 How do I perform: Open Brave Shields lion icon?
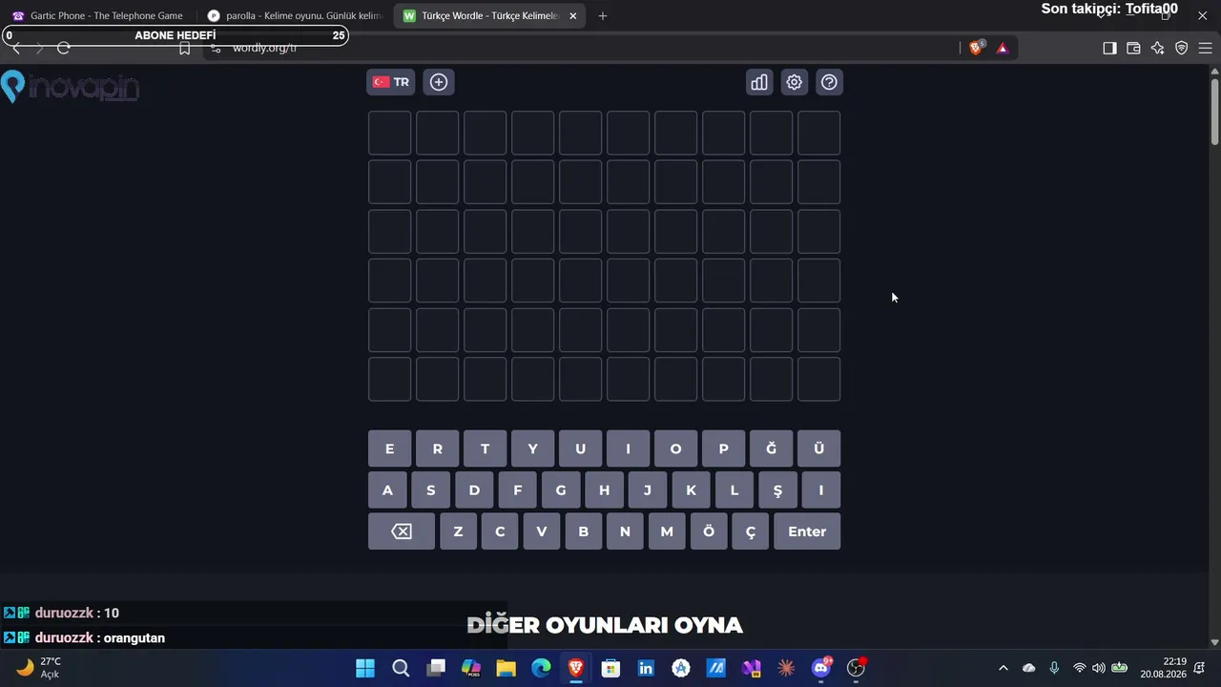click(976, 48)
